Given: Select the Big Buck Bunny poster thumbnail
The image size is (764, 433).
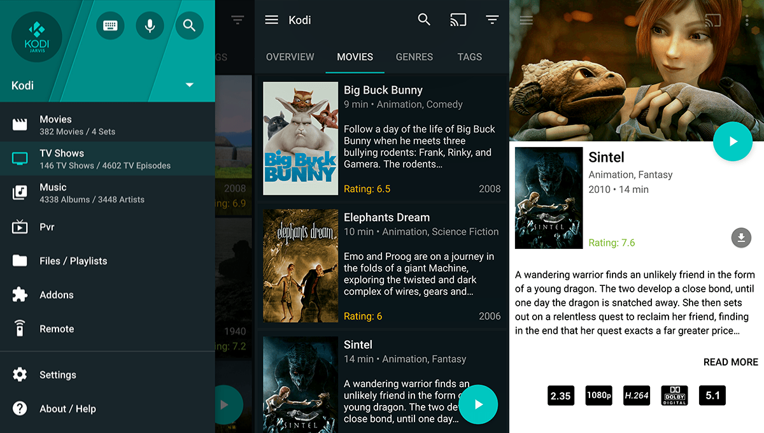Looking at the screenshot, I should [301, 138].
